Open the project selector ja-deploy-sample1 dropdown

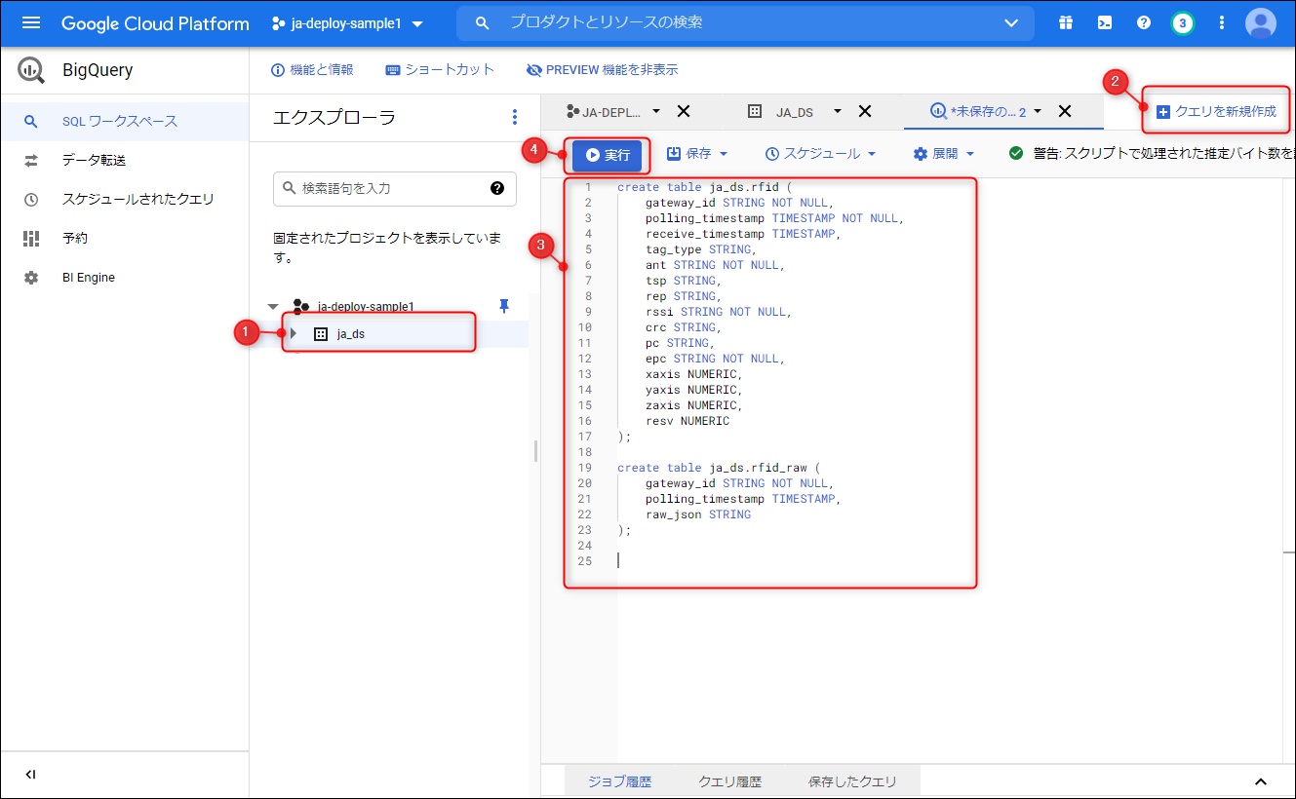tap(348, 23)
